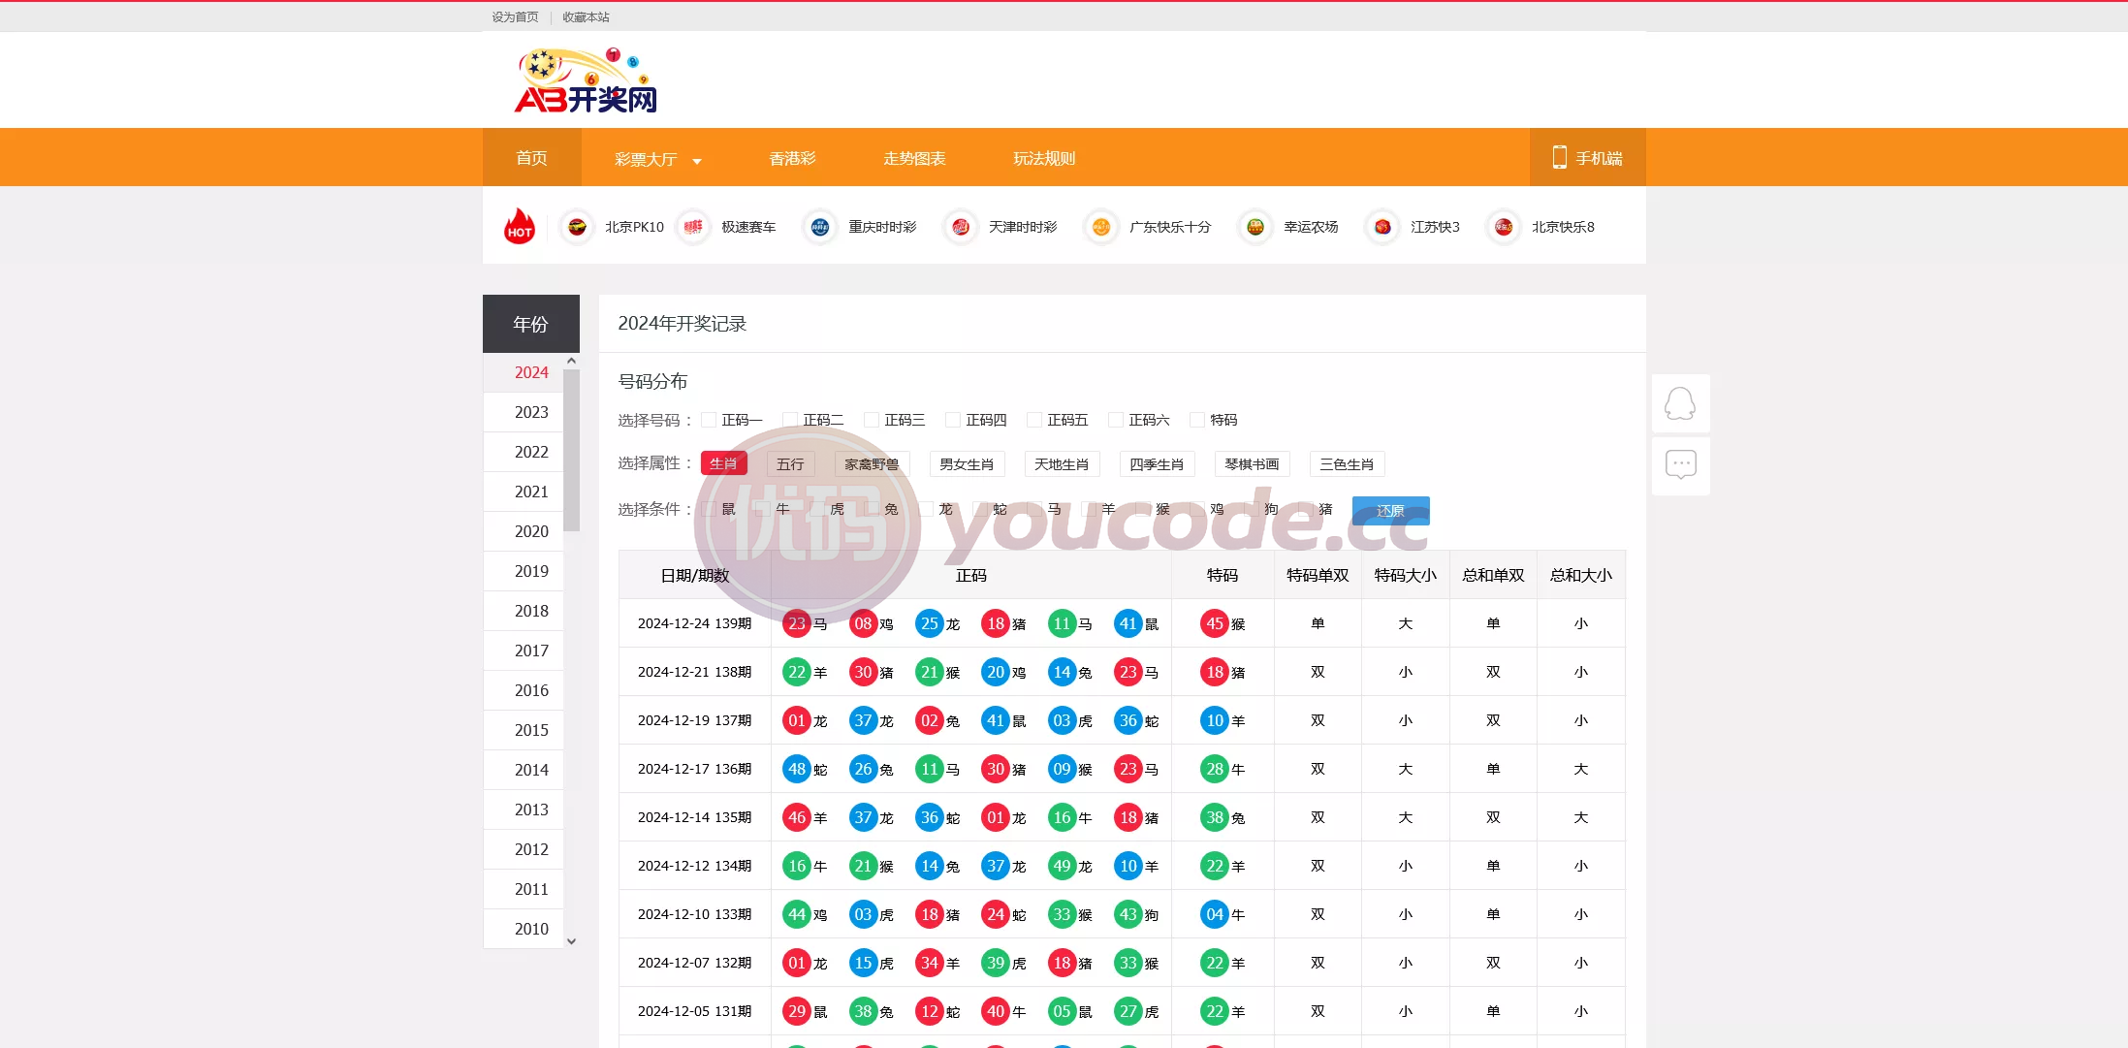The height and width of the screenshot is (1048, 2128).
Task: Click the 2024-12-21 138期 date cell
Action: click(x=694, y=672)
